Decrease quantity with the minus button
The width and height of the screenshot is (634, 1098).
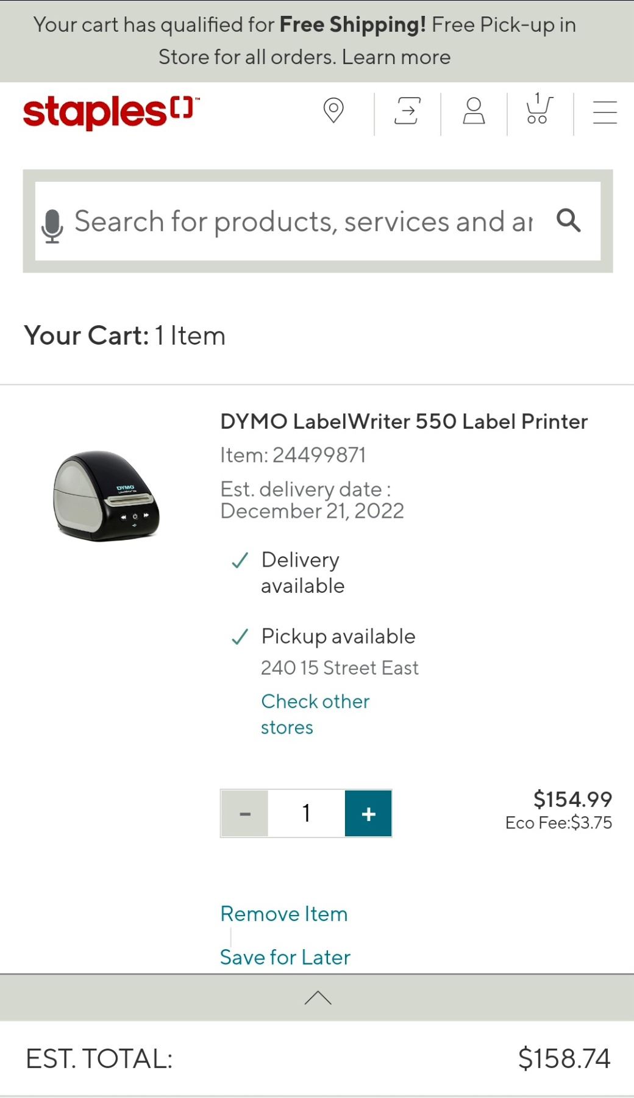coord(245,814)
